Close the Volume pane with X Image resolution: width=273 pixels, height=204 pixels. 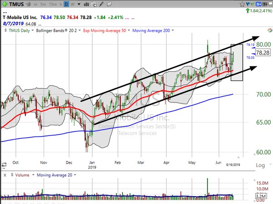pyautogui.click(x=5, y=175)
